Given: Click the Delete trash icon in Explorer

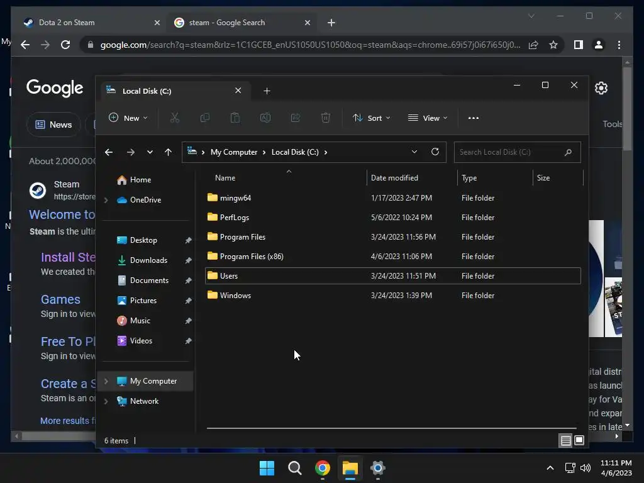Looking at the screenshot, I should [325, 118].
